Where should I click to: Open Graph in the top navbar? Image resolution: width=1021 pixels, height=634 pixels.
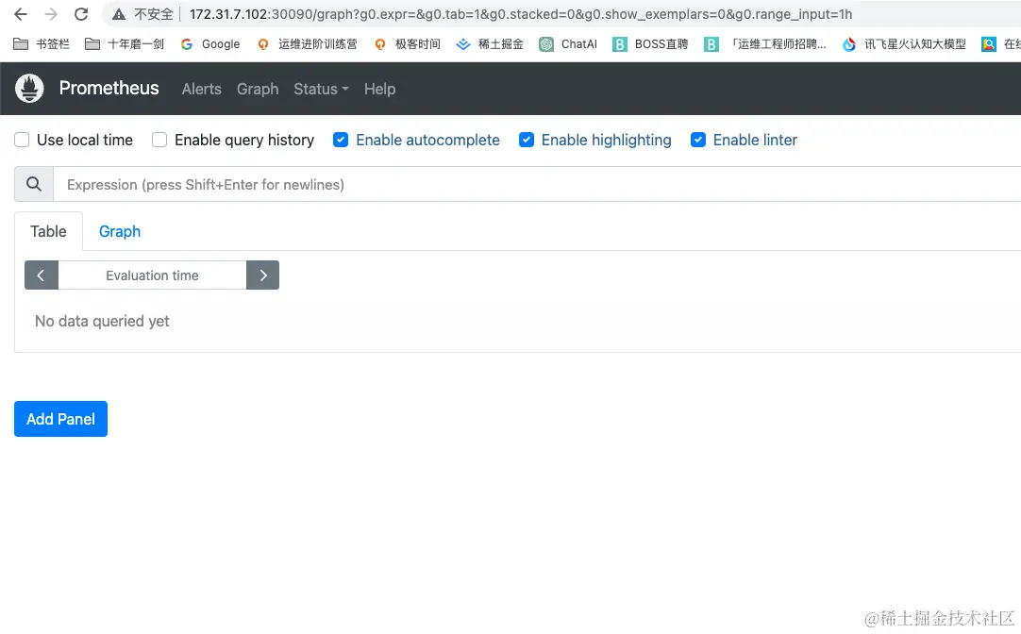(x=258, y=90)
